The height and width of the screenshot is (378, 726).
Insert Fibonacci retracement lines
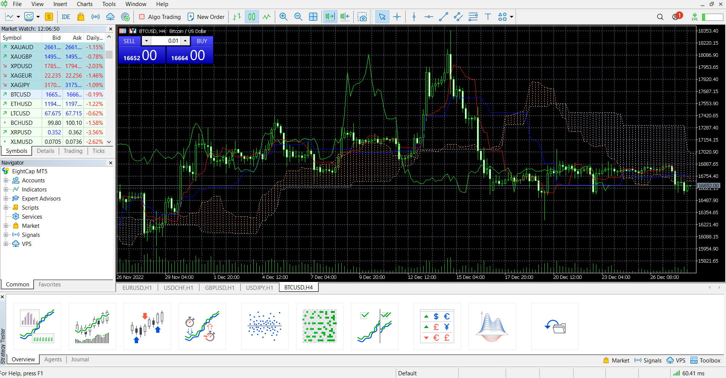[x=473, y=17]
